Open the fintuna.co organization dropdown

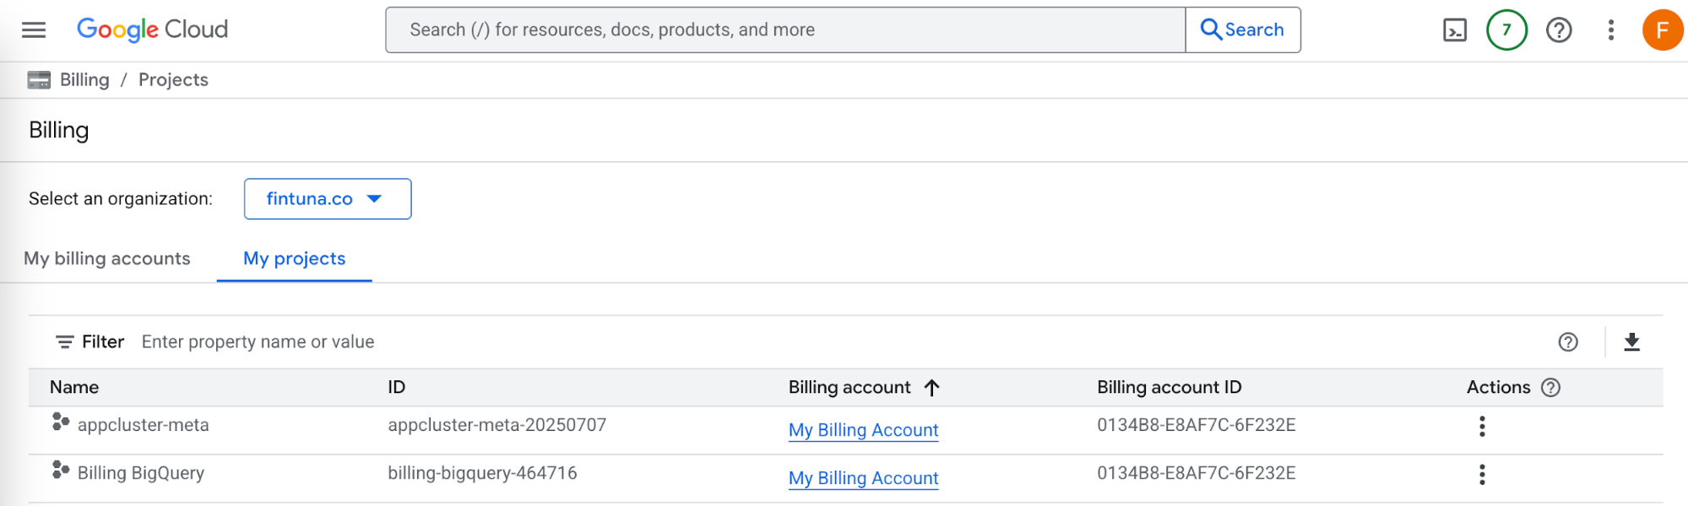[x=328, y=199]
